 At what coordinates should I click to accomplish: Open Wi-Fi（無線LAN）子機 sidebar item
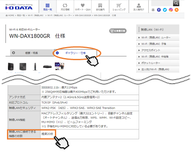pos(158,44)
